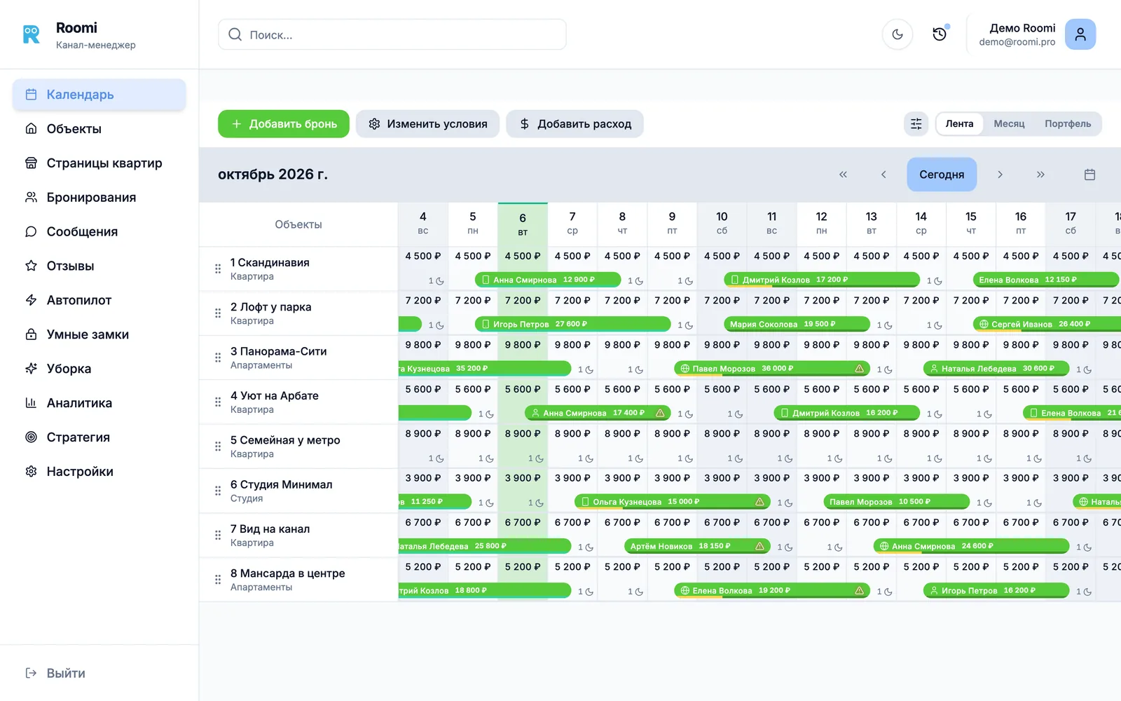1121x701 pixels.
Task: Click drag handle for 1 Скандинавия
Action: click(x=218, y=268)
